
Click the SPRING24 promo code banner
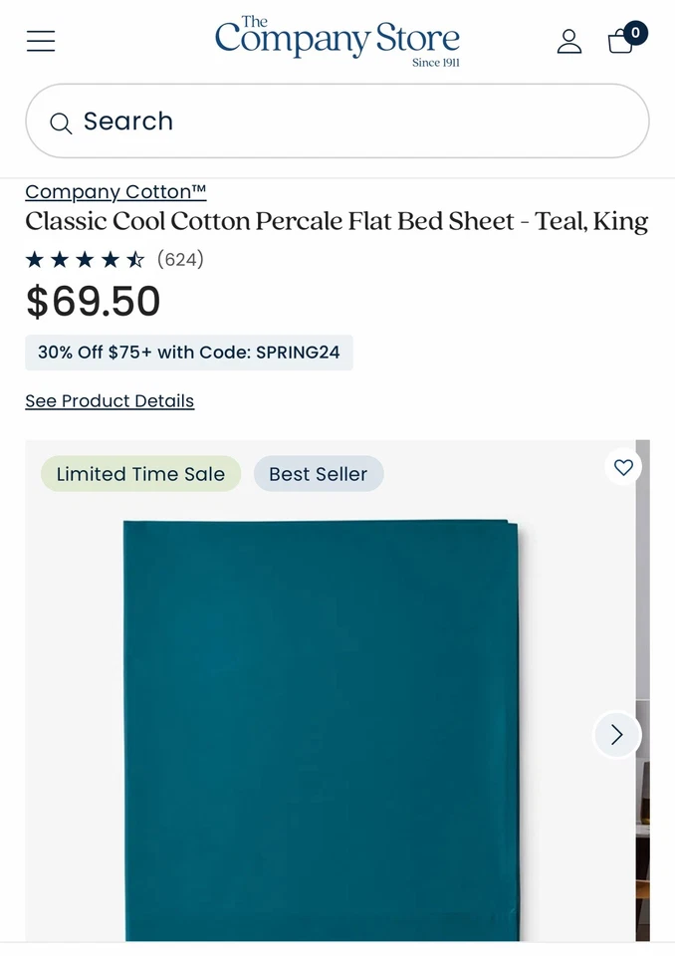[189, 353]
